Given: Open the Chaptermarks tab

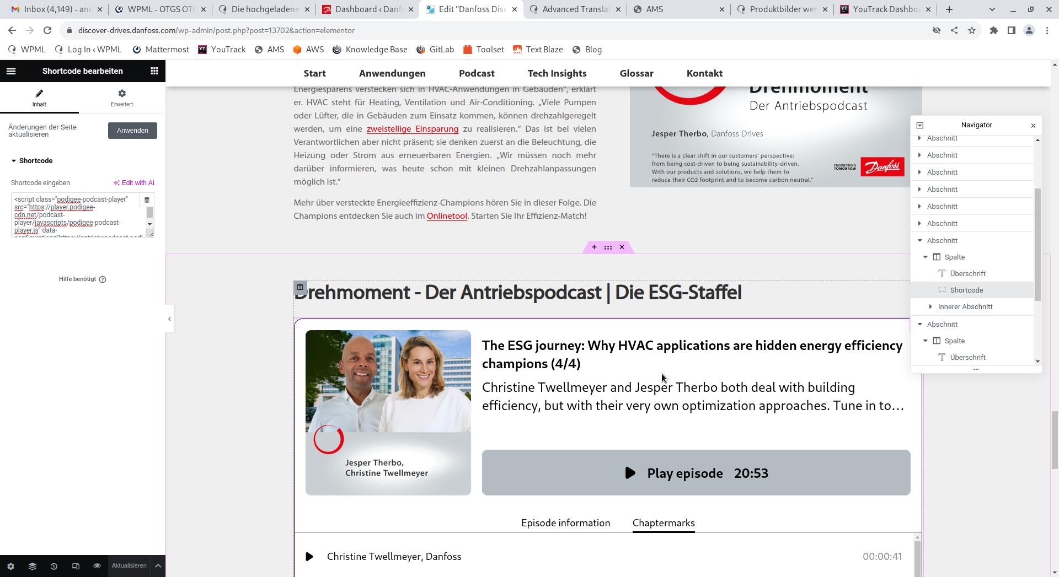Looking at the screenshot, I should tap(664, 523).
